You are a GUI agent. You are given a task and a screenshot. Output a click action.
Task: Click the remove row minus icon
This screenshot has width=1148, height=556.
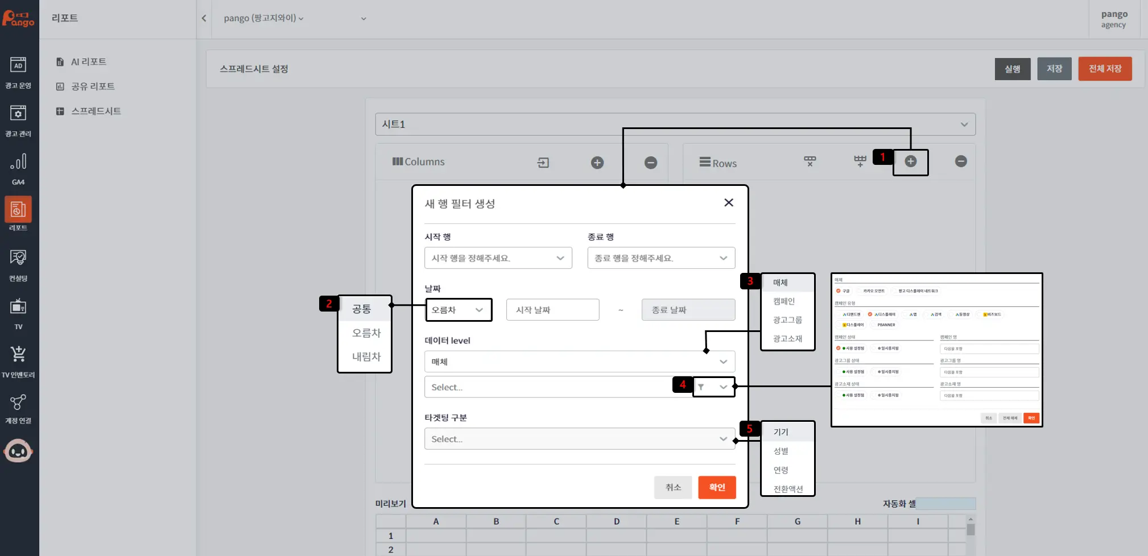pyautogui.click(x=961, y=162)
